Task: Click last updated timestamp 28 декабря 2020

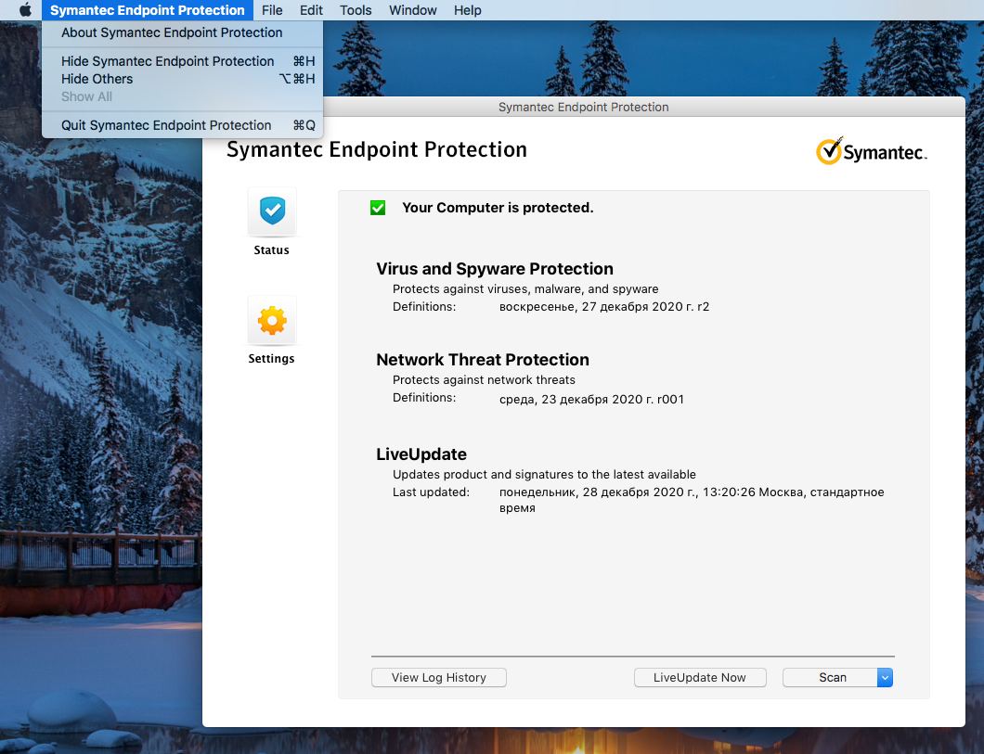Action: click(x=692, y=500)
